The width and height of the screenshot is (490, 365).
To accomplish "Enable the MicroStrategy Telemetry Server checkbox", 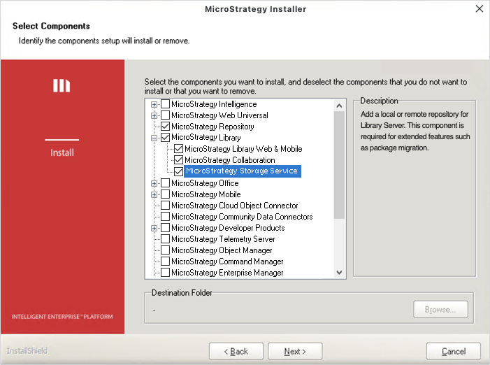I will [x=165, y=239].
